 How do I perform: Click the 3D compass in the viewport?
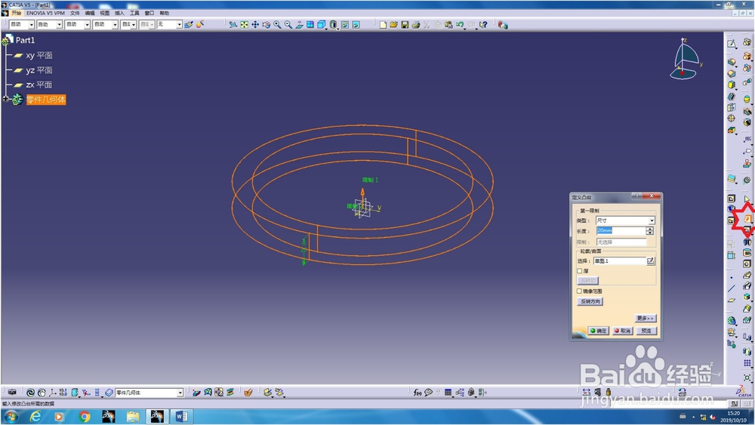point(686,60)
